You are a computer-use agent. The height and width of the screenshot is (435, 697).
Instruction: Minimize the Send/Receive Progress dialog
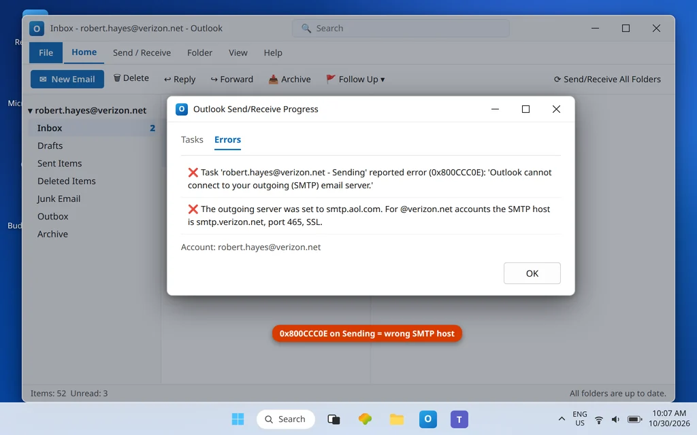[495, 109]
